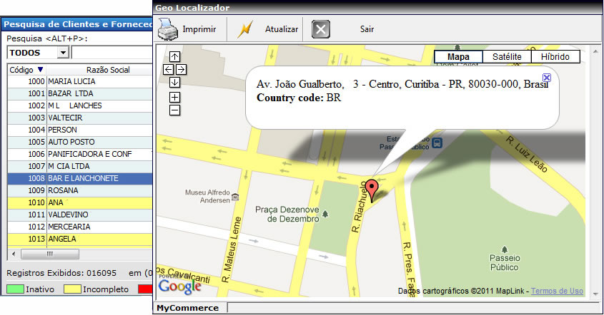The width and height of the screenshot is (604, 315).
Task: Close the address info balloon
Action: [x=547, y=78]
